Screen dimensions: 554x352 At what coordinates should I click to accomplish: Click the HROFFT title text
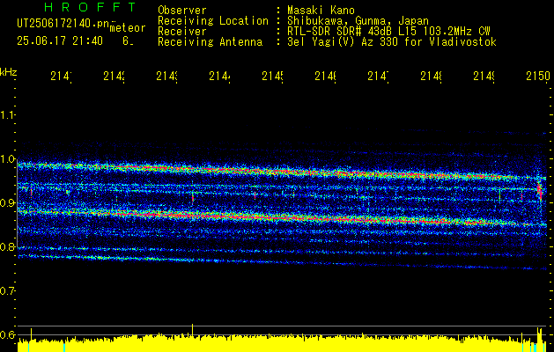pos(90,7)
